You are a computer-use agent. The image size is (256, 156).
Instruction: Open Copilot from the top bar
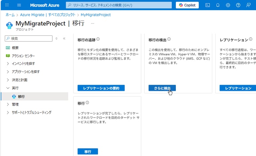187,5
